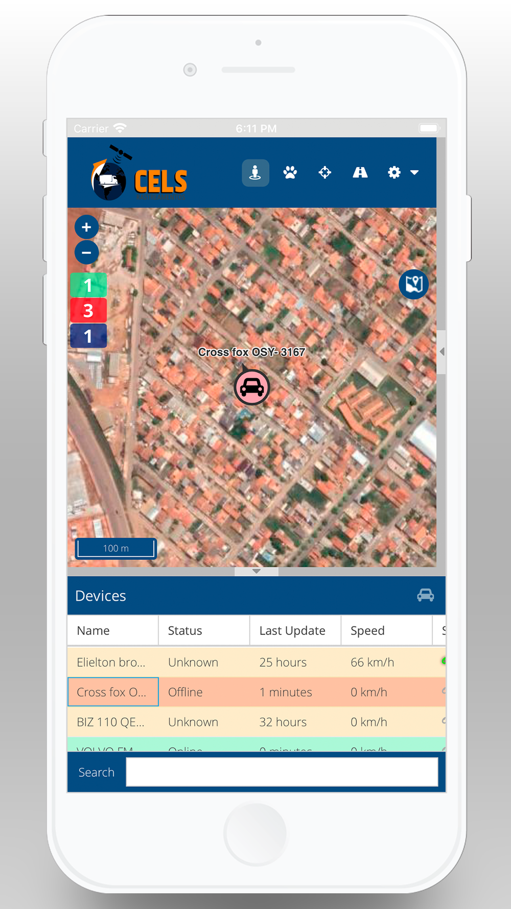This screenshot has width=511, height=909.
Task: Expand the dropdown caret beside the gear
Action: coord(414,173)
